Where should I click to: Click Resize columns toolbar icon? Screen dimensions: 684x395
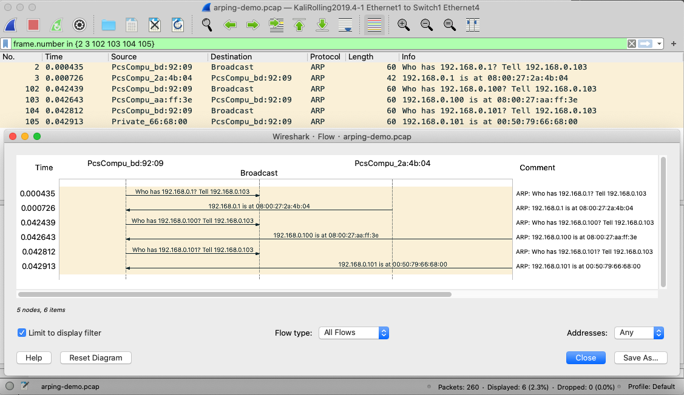tap(473, 25)
